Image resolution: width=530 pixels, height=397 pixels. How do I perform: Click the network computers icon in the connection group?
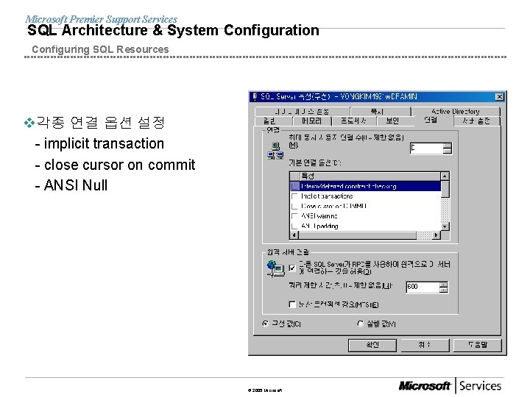coord(275,151)
